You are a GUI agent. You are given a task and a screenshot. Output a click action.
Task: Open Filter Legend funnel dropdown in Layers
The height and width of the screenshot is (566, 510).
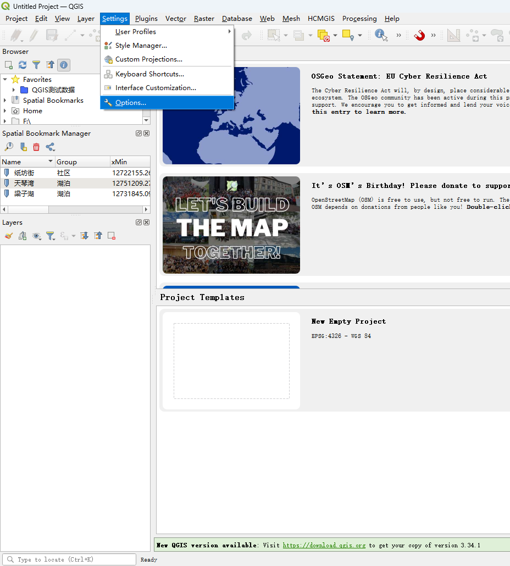coord(51,236)
